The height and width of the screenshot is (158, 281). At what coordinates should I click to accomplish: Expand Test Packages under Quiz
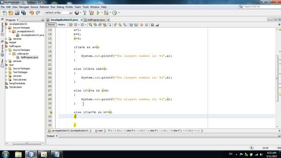click(x=6, y=72)
